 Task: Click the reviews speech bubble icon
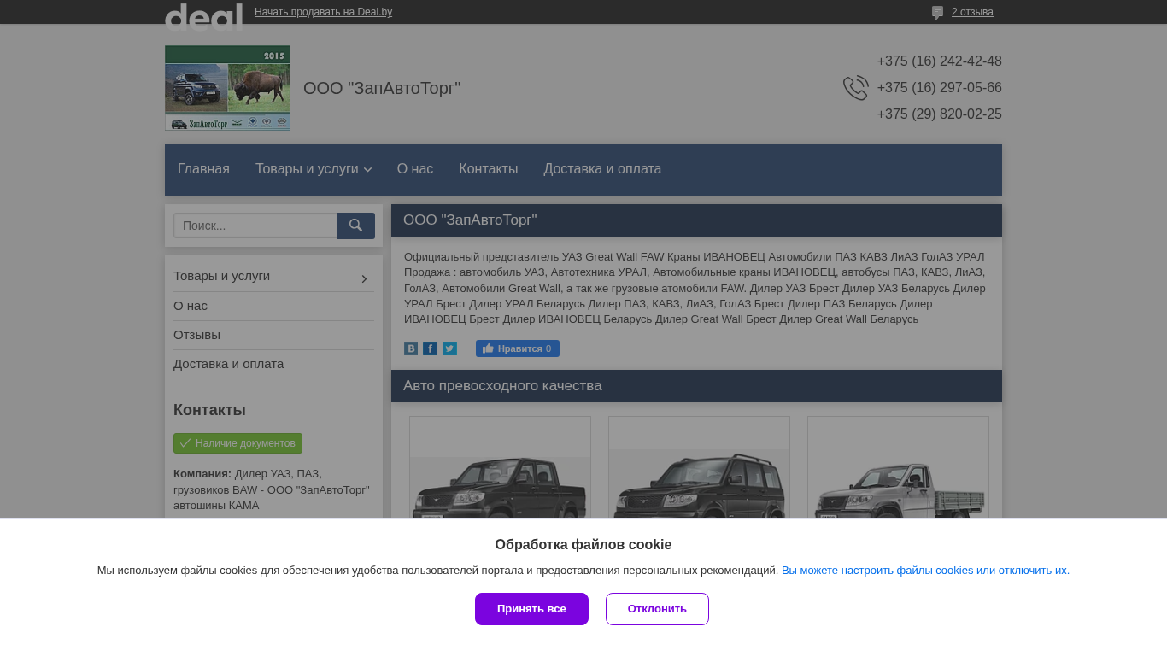[x=937, y=13]
